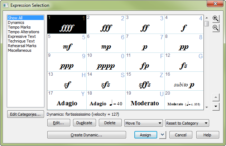Image resolution: width=226 pixels, height=146 pixels.
Task: Expand the arrow dropdown beside Assign
Action: click(x=163, y=135)
